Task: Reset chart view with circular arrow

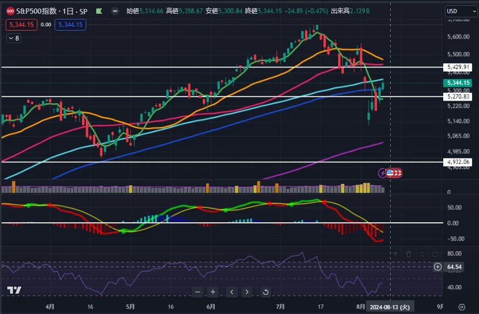Action: coord(266,292)
